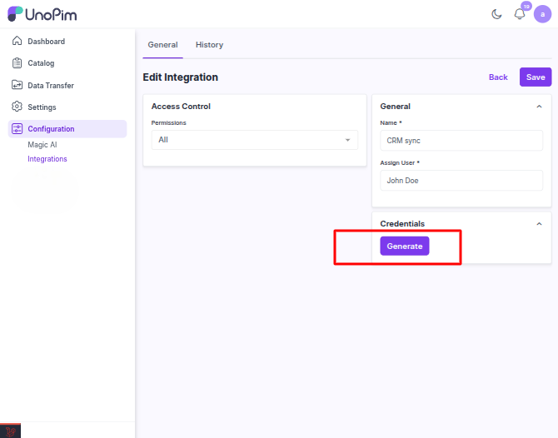Click the Generate credentials button
The width and height of the screenshot is (558, 438).
(405, 246)
